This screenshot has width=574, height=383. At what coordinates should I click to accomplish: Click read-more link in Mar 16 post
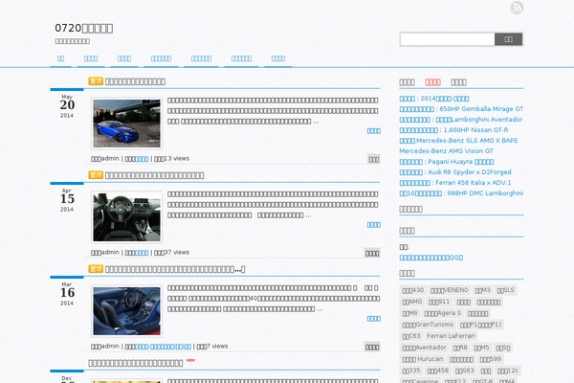pyautogui.click(x=374, y=319)
